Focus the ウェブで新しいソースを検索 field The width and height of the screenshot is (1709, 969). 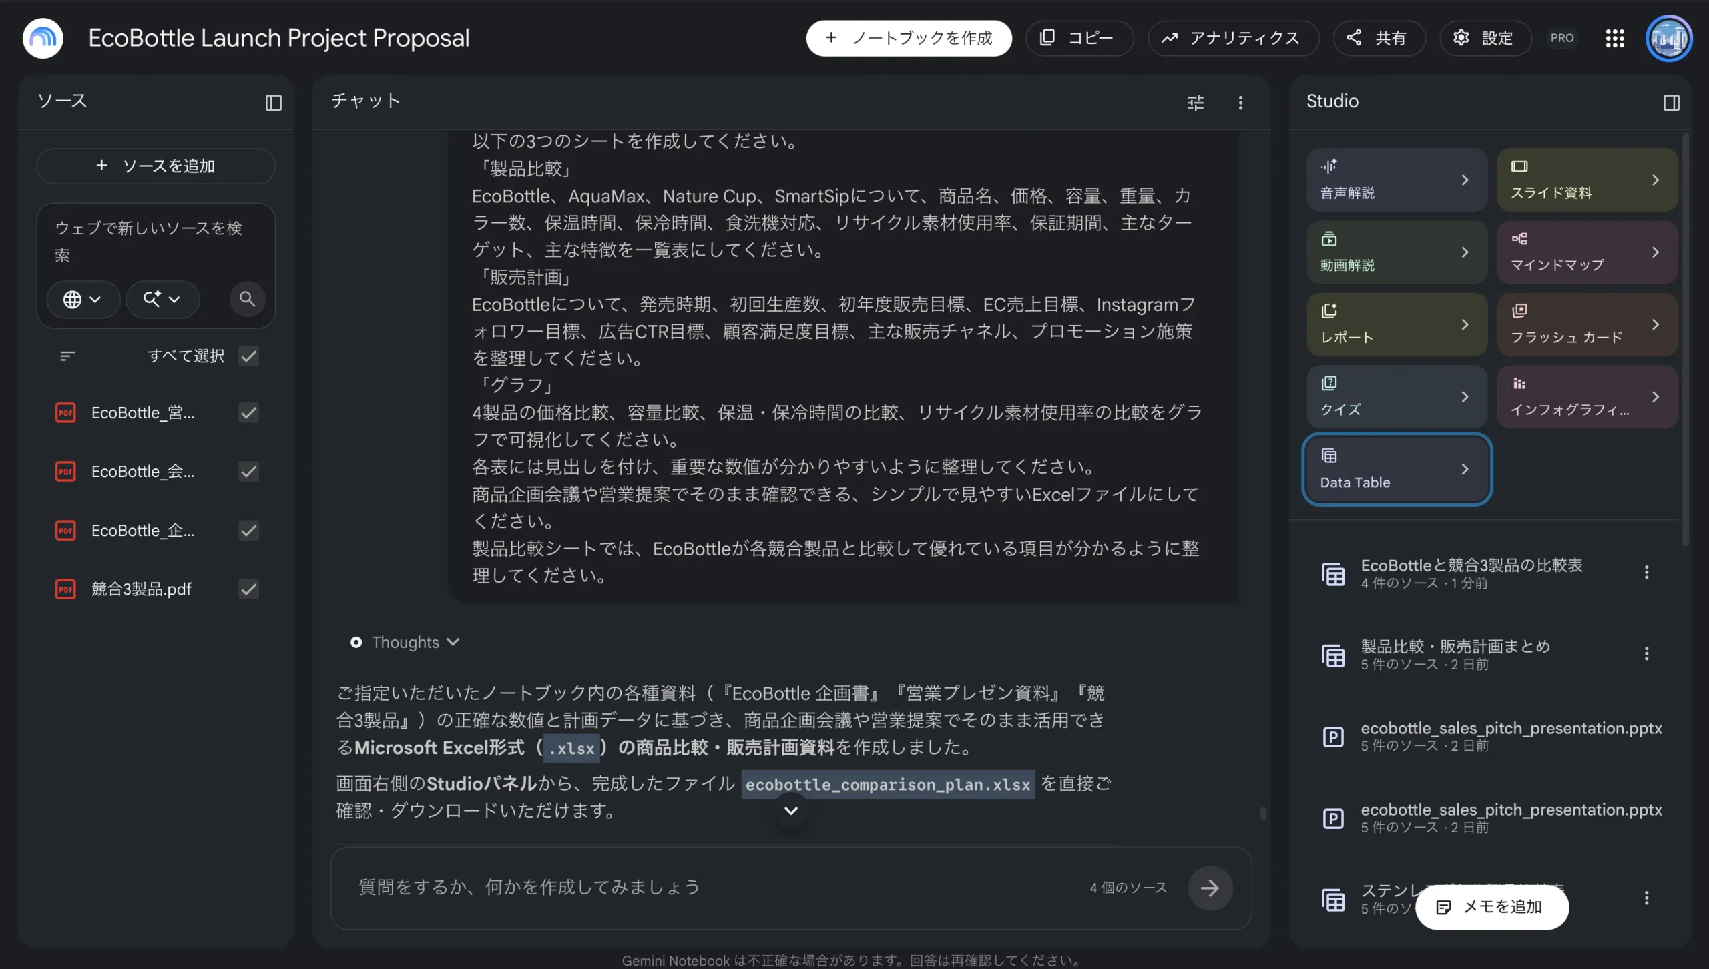[x=155, y=241]
